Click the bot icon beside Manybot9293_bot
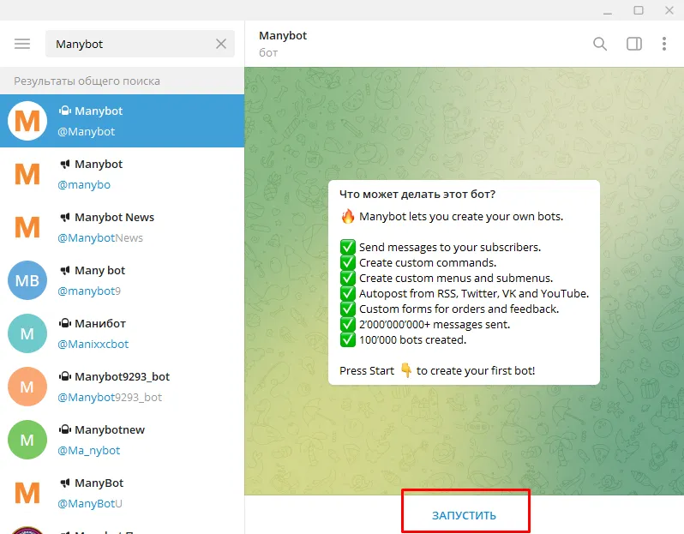This screenshot has width=684, height=534. point(65,376)
